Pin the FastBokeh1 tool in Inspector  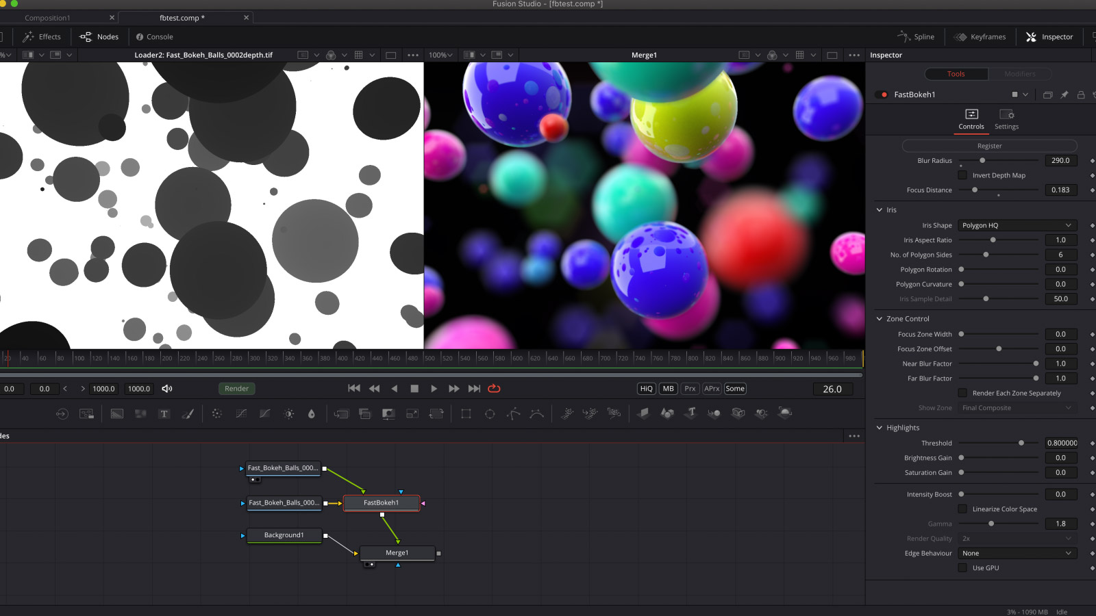tap(1064, 94)
